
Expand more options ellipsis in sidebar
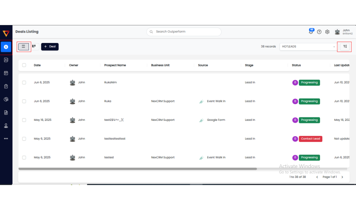[x=6, y=139]
